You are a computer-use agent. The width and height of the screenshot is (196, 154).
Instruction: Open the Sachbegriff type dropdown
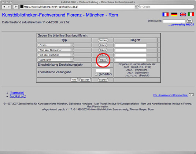point(56,60)
